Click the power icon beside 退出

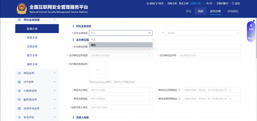coord(233,4)
